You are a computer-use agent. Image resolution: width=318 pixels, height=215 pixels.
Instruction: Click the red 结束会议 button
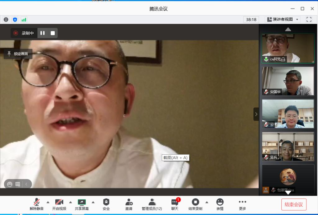(293, 204)
